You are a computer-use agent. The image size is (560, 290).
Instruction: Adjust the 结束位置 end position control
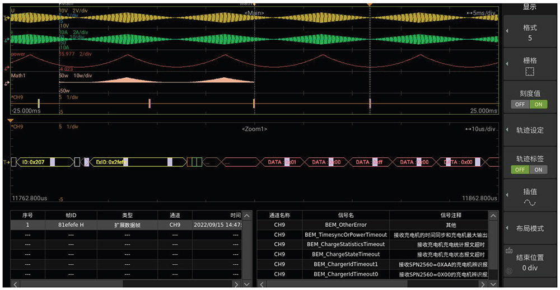(x=530, y=262)
